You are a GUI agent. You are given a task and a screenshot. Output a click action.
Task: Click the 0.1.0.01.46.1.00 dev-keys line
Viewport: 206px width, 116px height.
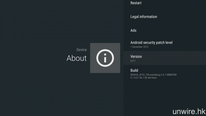pos(143,78)
